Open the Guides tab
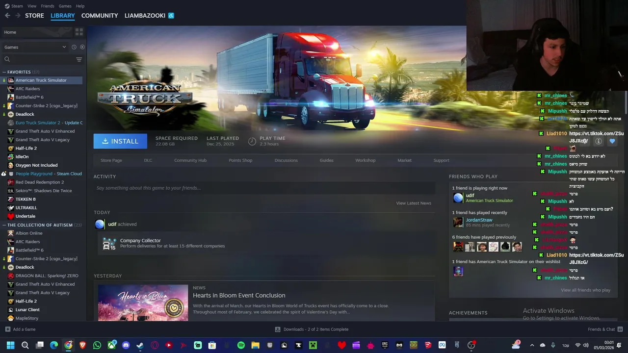The image size is (628, 353). pos(326,160)
